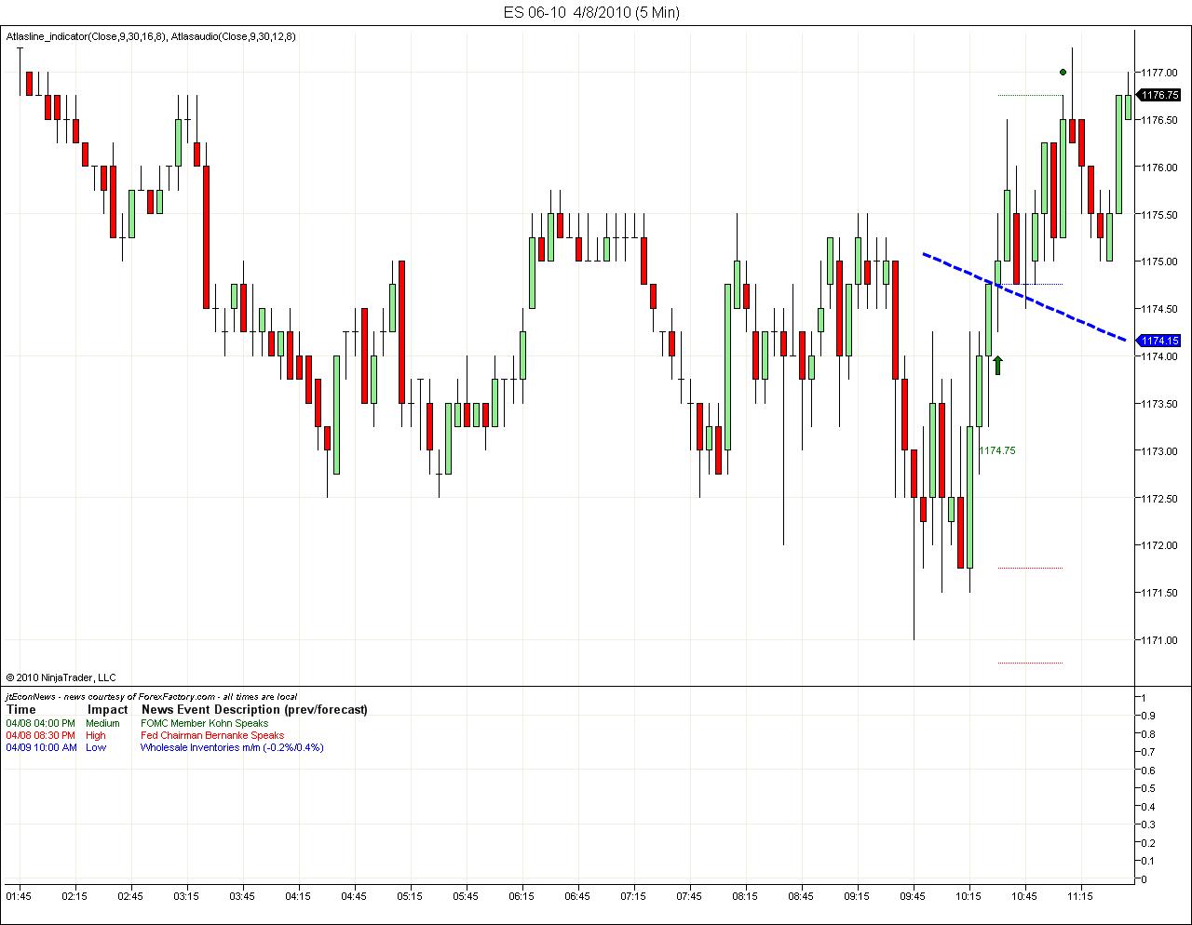Viewport: 1192px width, 925px height.
Task: Click the 08:15 time axis label
Action: (745, 896)
